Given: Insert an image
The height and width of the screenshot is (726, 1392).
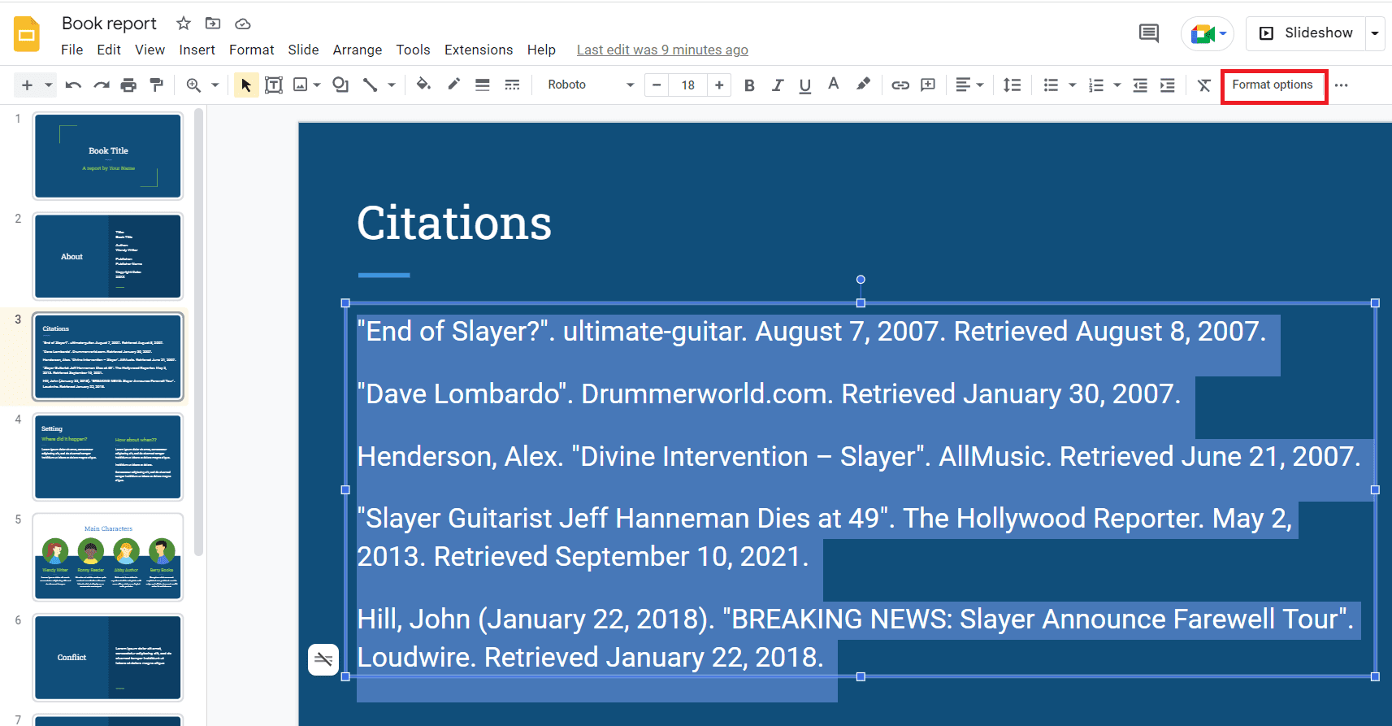Looking at the screenshot, I should pyautogui.click(x=301, y=85).
